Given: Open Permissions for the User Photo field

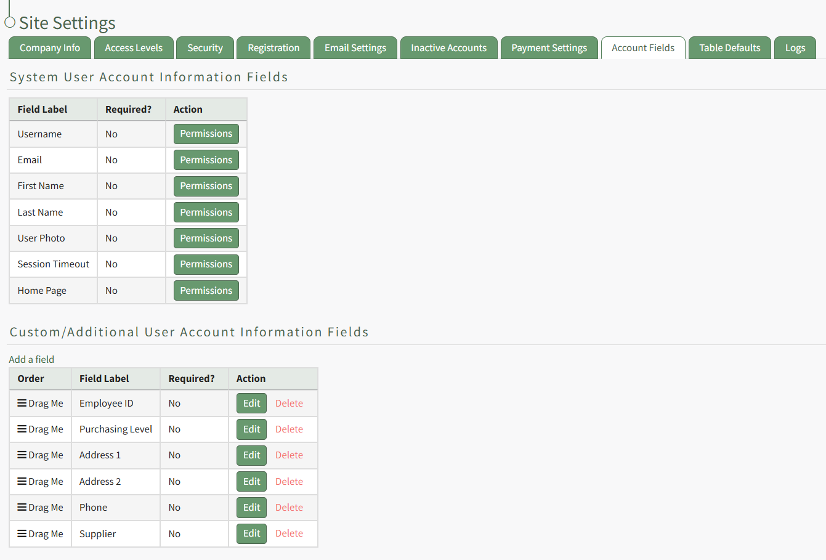Looking at the screenshot, I should point(206,238).
